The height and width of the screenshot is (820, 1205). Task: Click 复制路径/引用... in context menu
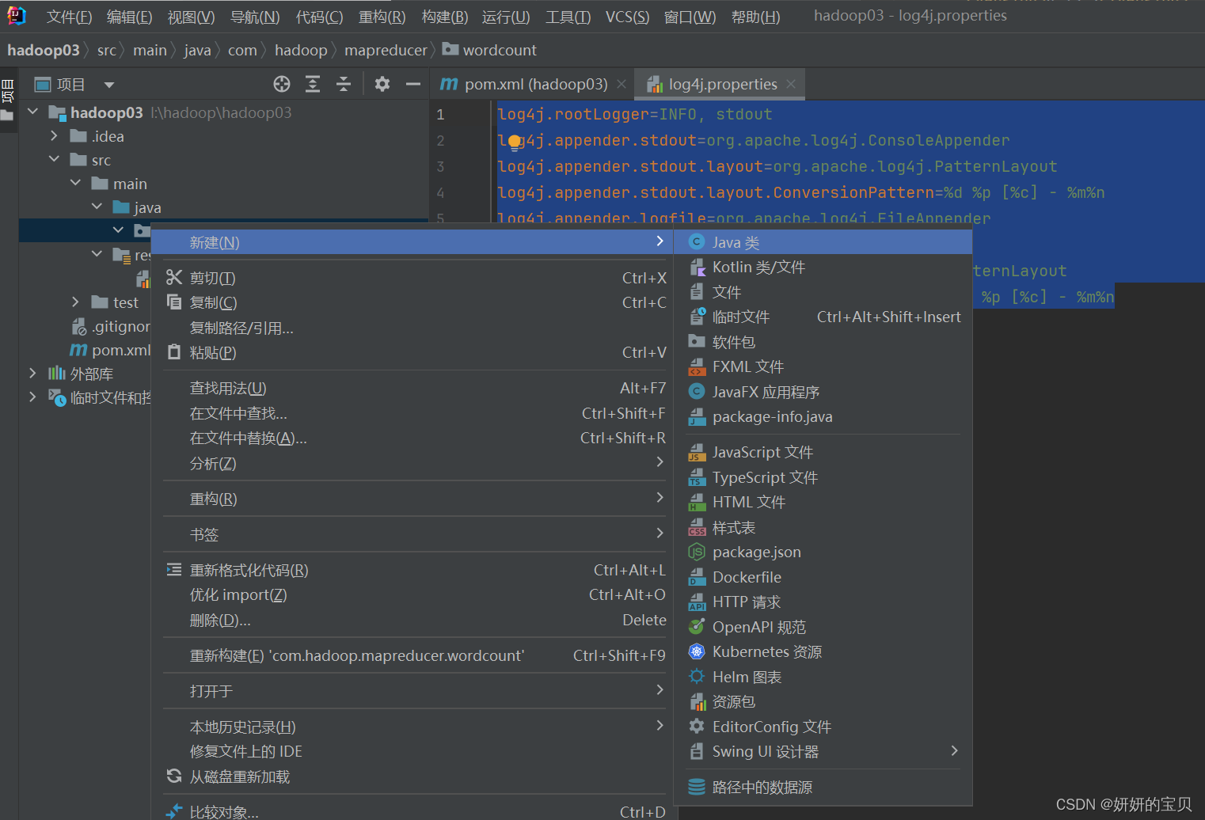241,328
